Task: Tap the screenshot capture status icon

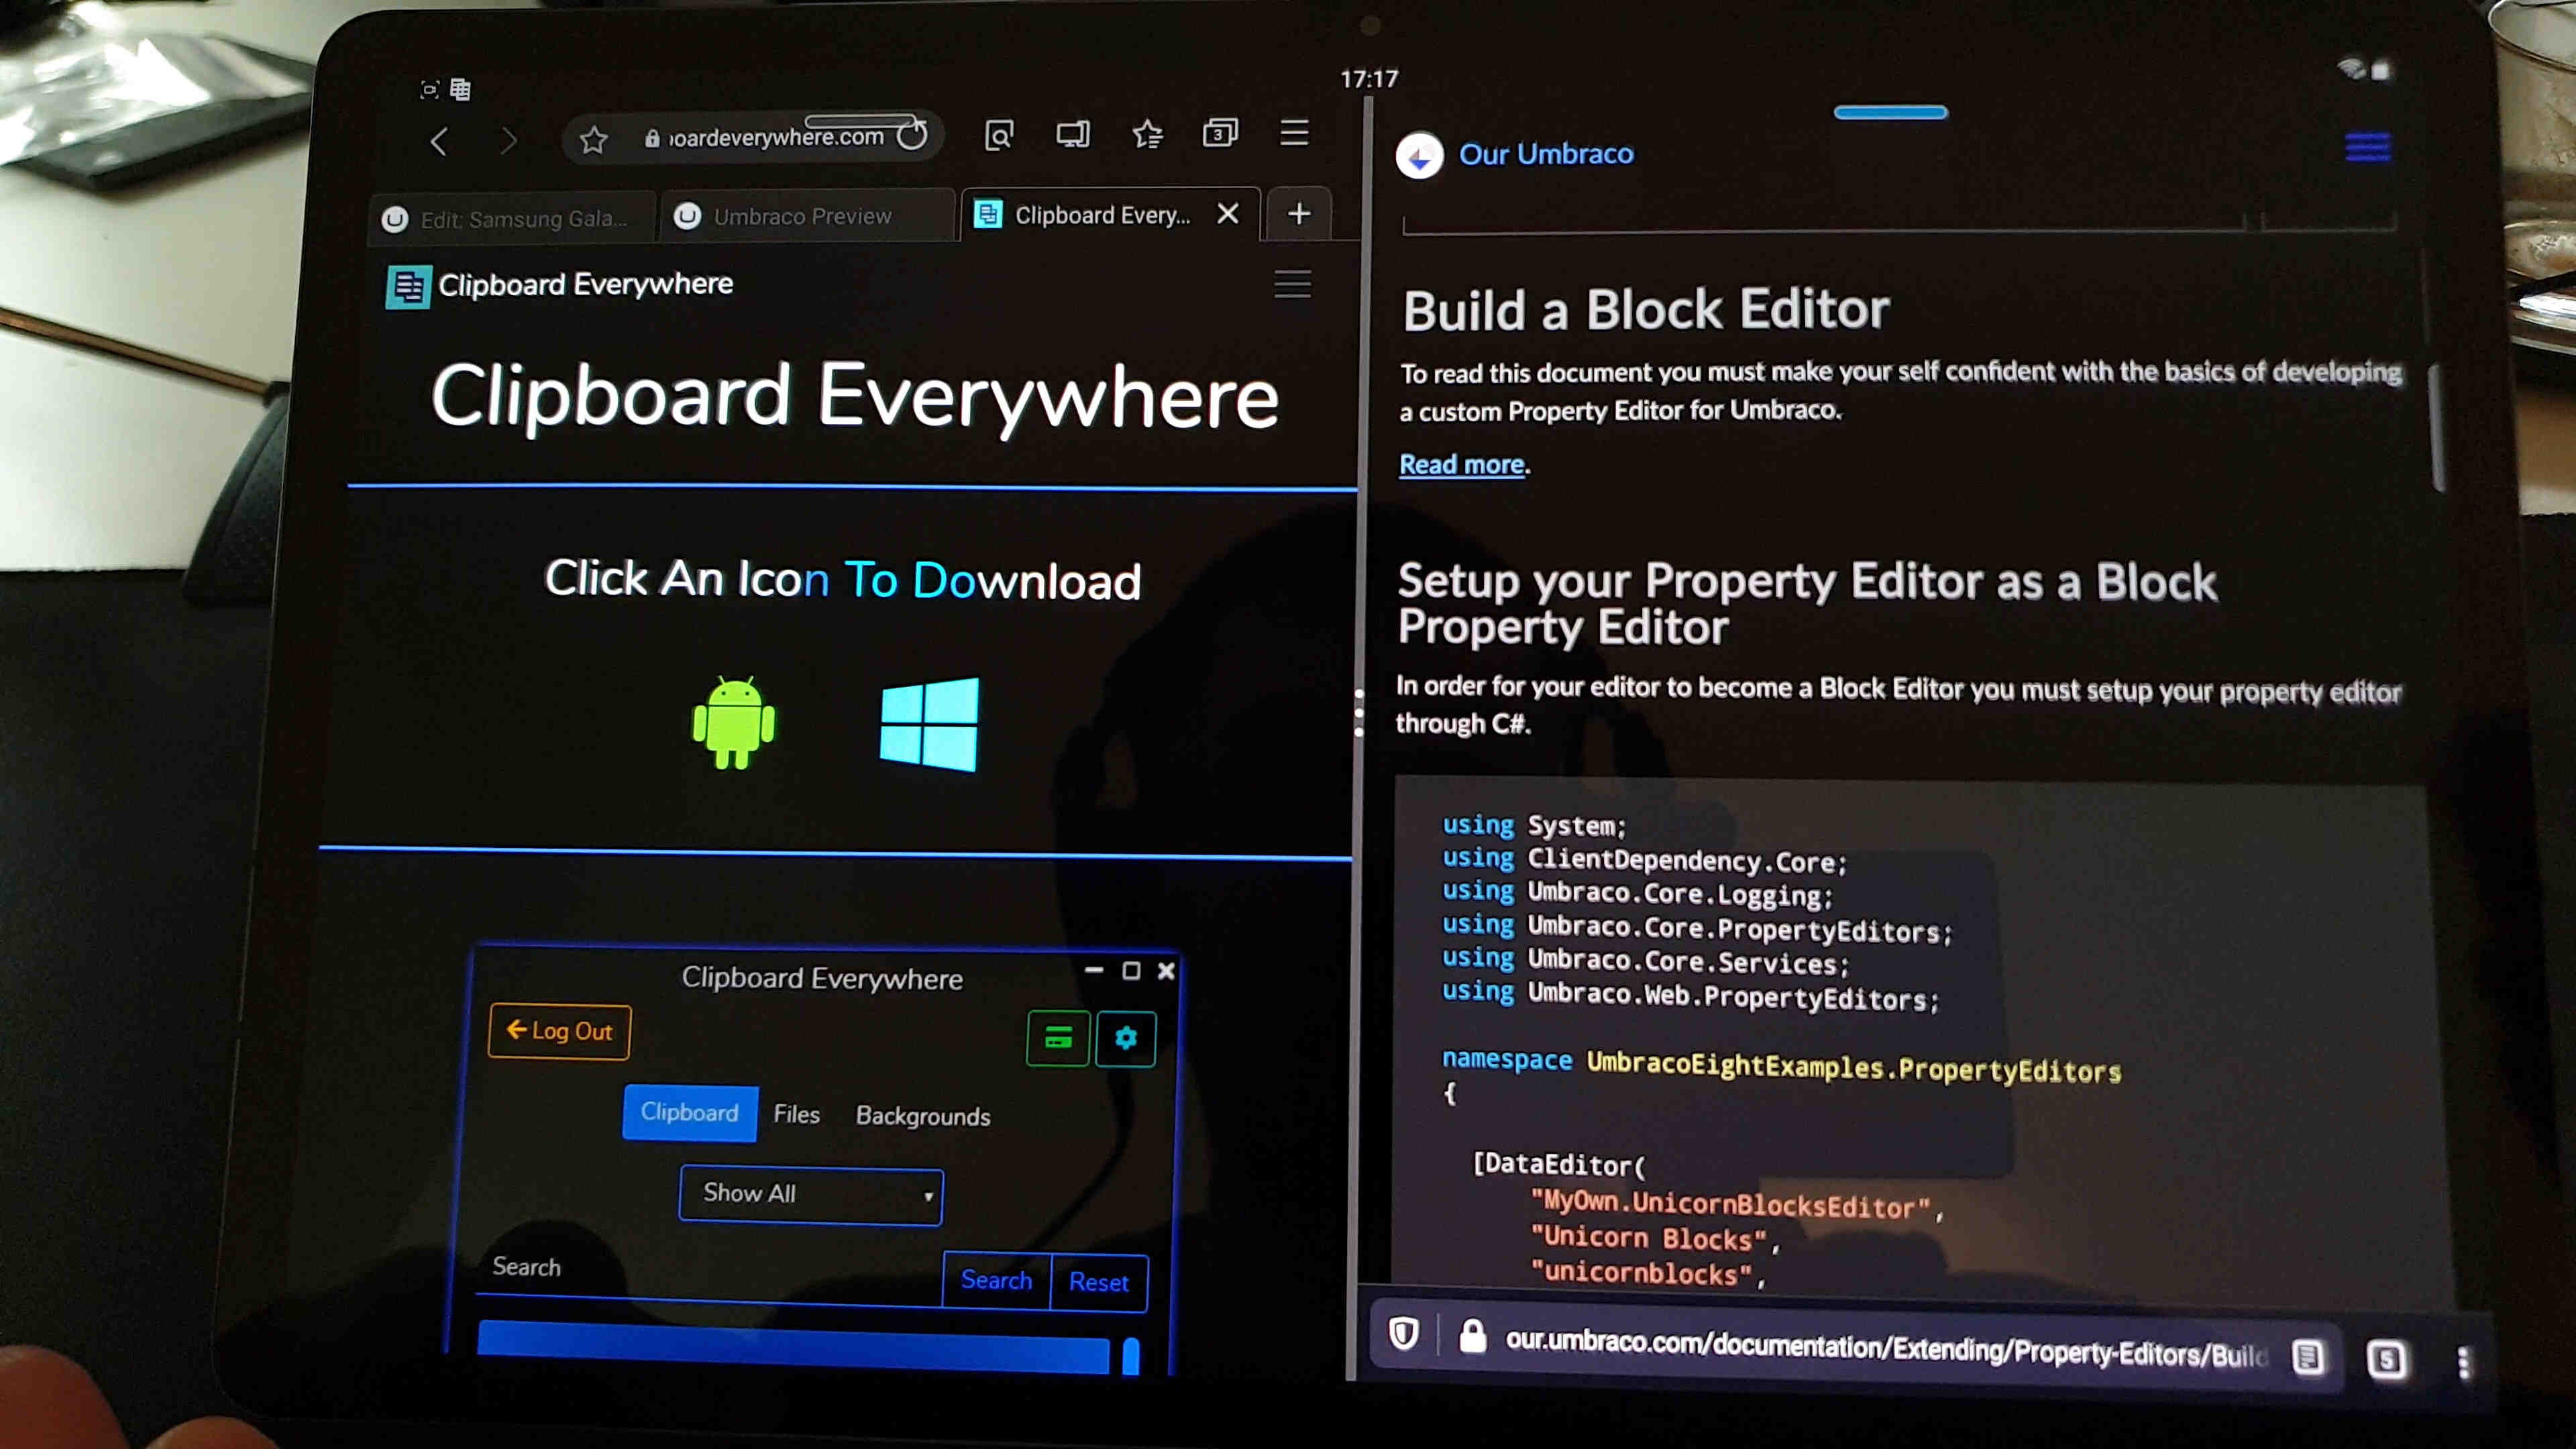Action: [x=429, y=90]
